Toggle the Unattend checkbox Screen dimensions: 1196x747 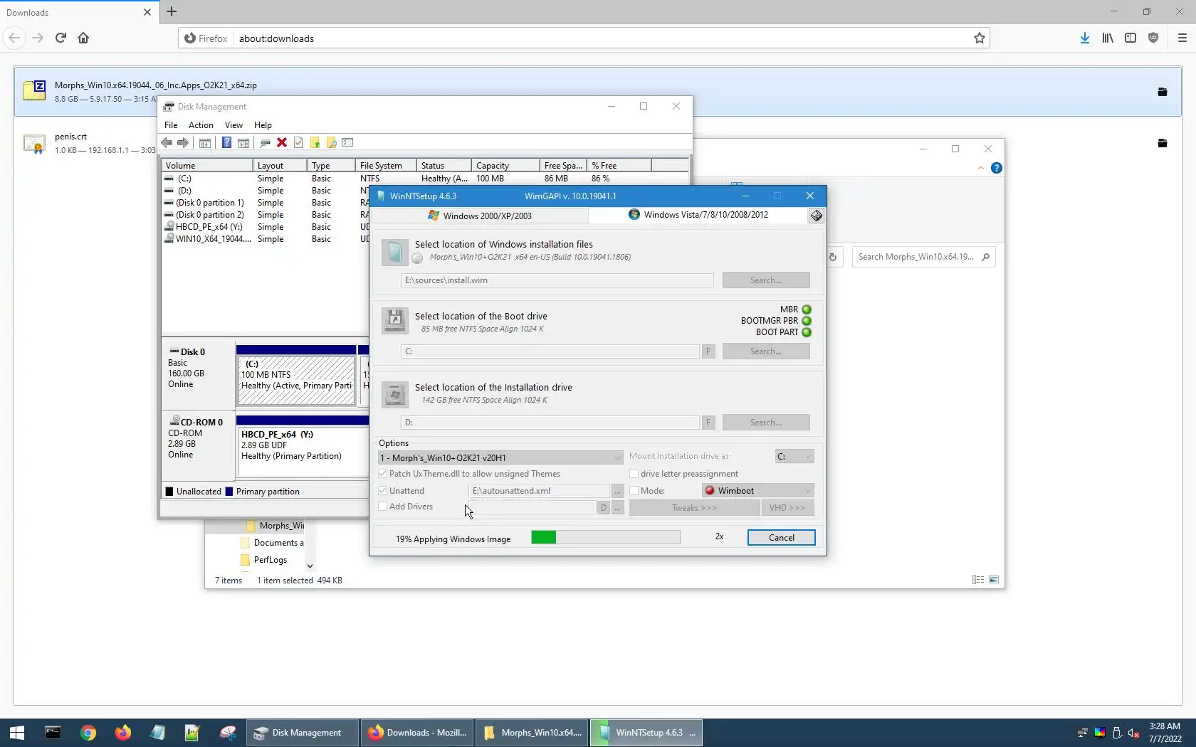(x=383, y=491)
